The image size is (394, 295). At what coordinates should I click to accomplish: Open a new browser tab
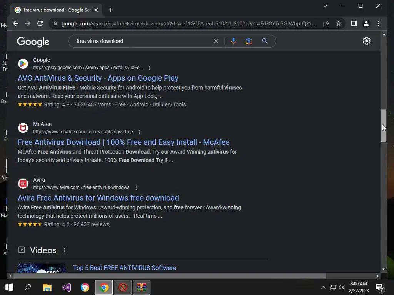[111, 10]
